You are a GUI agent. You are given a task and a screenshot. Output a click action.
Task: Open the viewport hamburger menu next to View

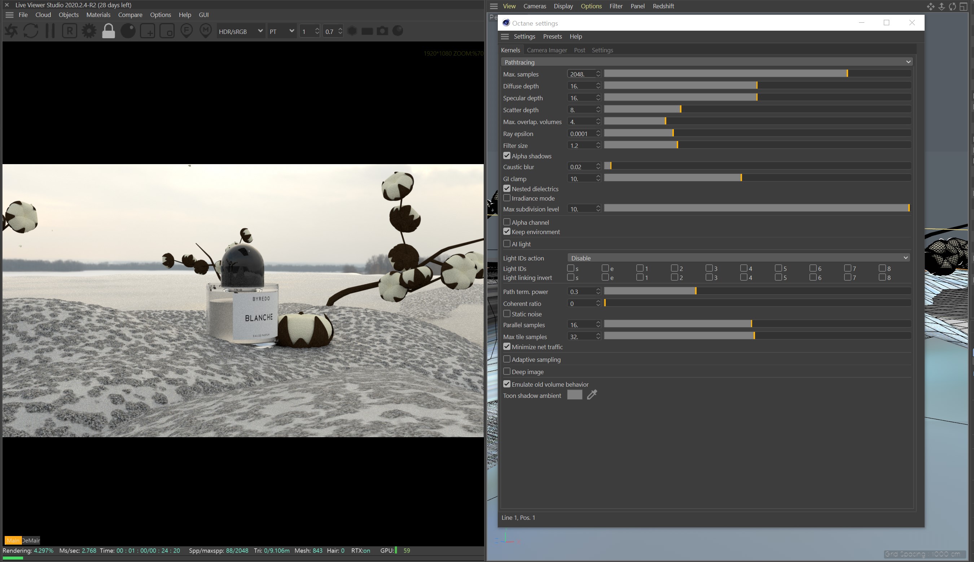click(x=494, y=6)
